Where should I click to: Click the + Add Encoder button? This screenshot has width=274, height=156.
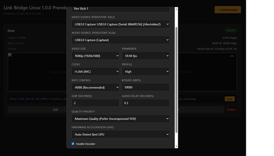[x=228, y=10]
